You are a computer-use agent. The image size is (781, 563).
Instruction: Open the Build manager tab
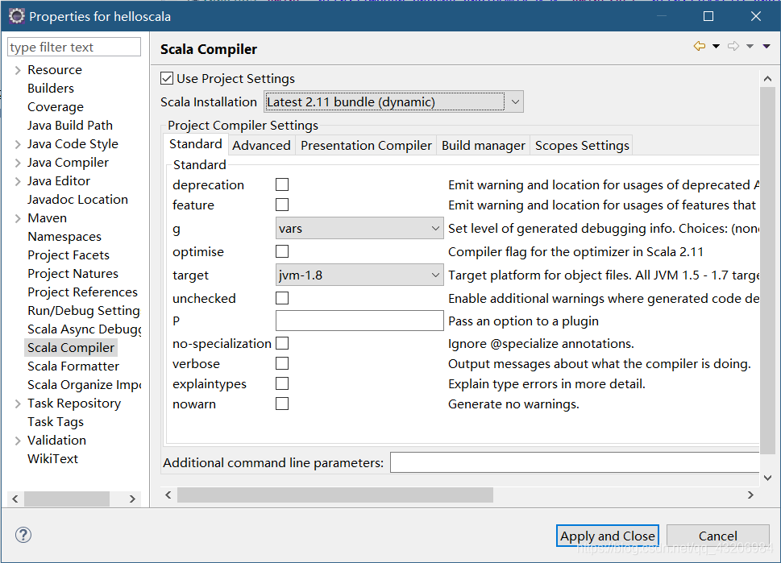[x=483, y=145]
